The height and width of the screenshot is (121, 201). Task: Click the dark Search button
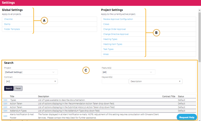pos(9,88)
